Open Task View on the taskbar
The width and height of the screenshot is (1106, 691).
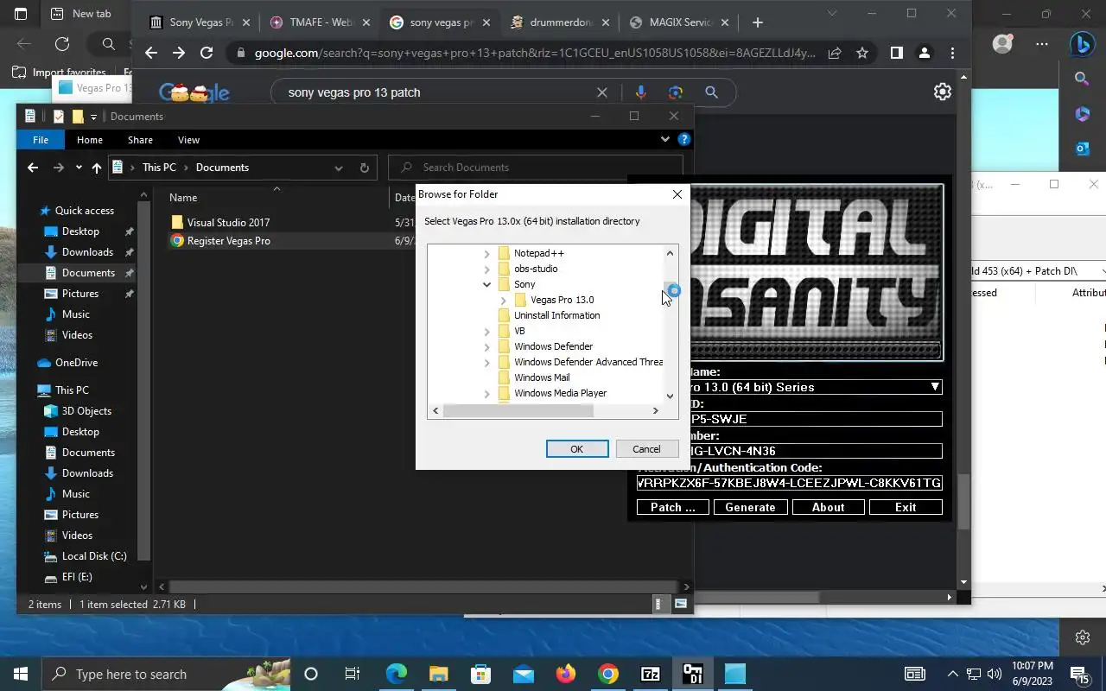(x=353, y=674)
